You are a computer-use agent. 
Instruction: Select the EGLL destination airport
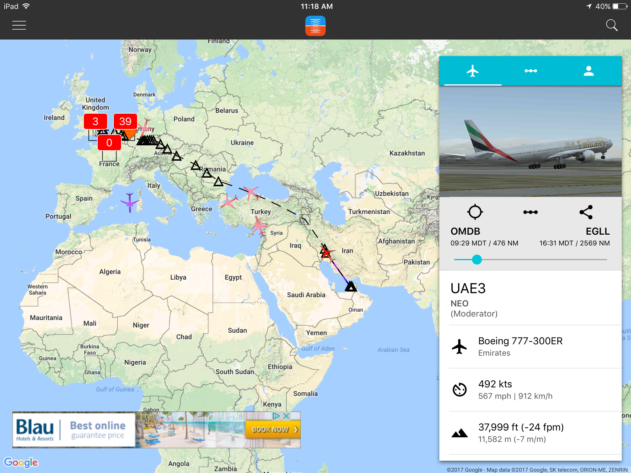[x=598, y=231]
